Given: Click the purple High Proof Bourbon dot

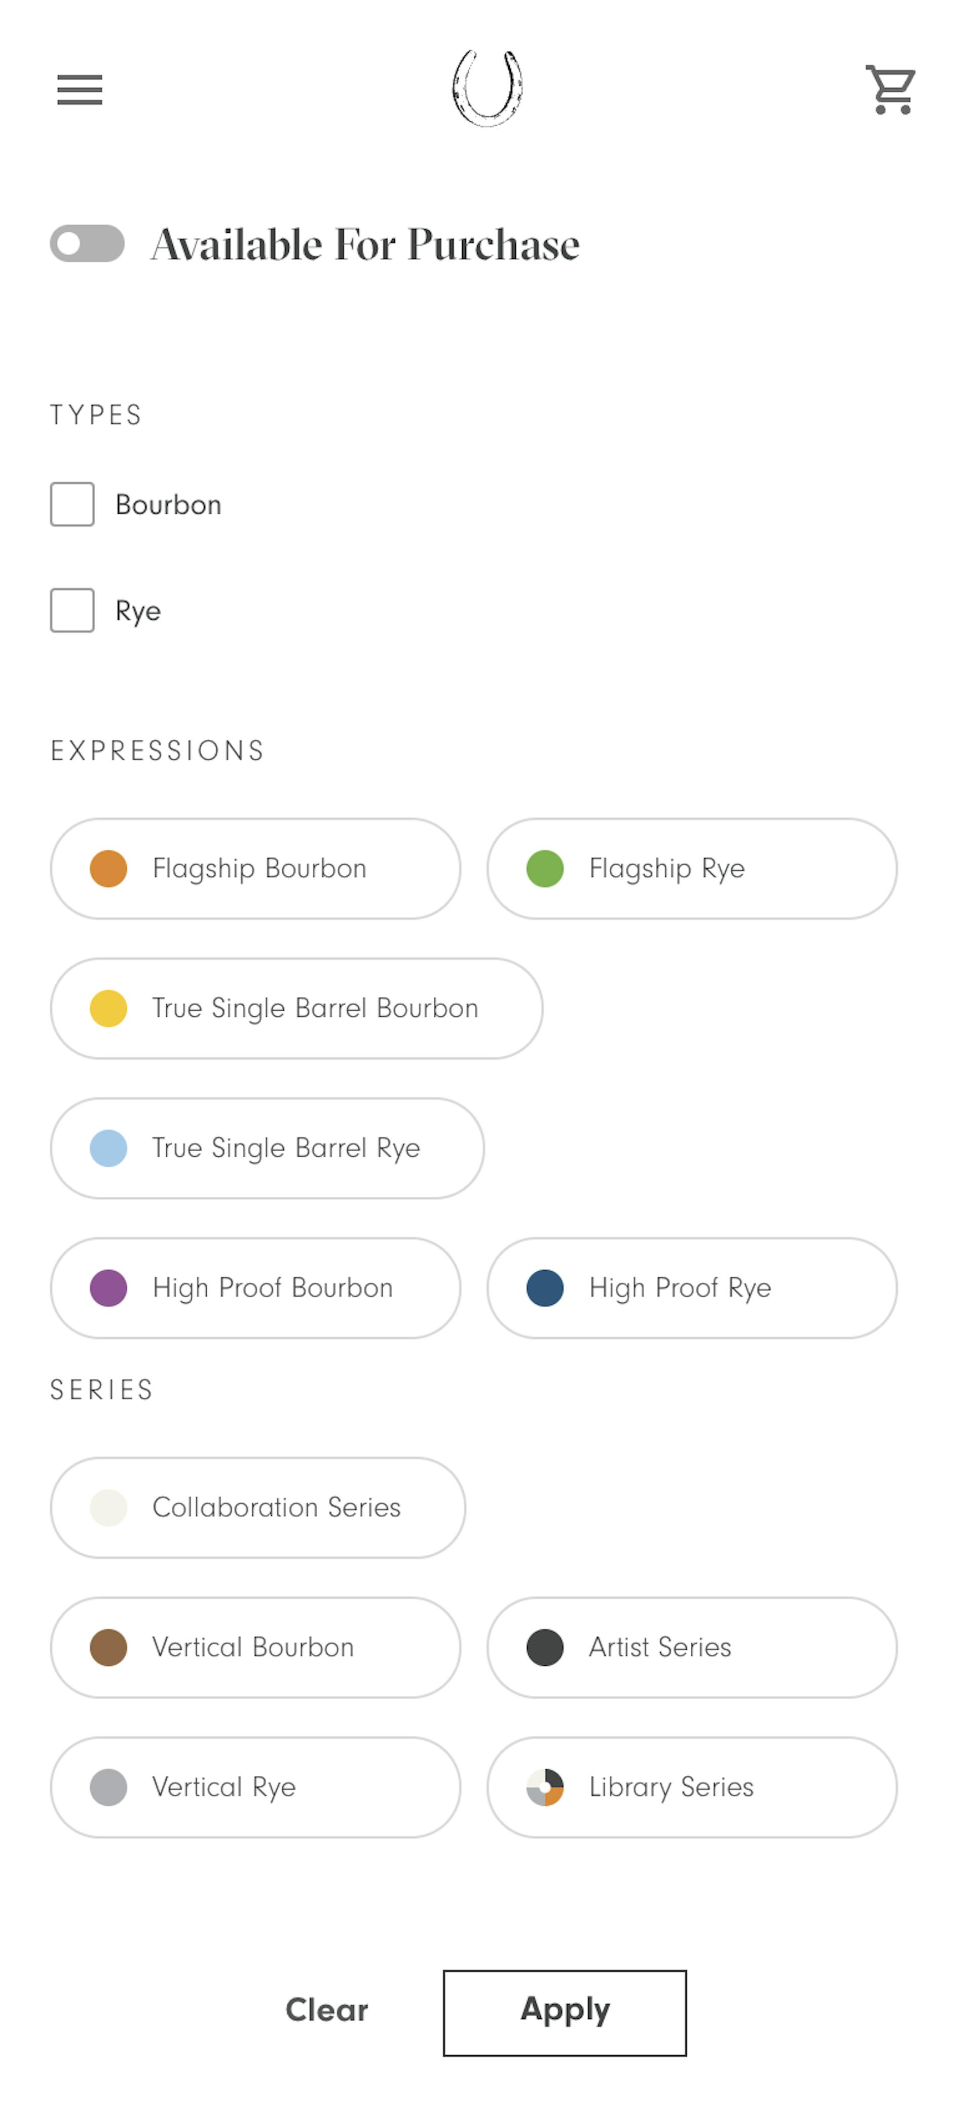Looking at the screenshot, I should (x=109, y=1288).
